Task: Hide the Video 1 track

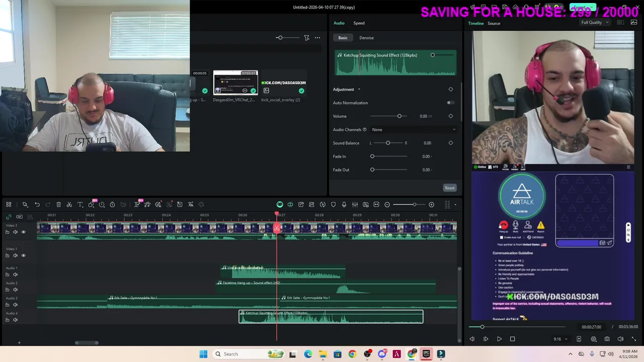Action: [23, 255]
